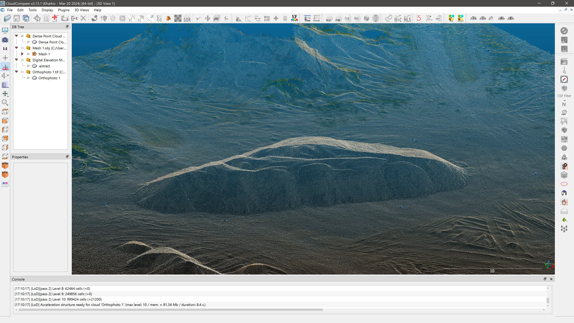574x323 pixels.
Task: Click the Delete X icon in toolbar
Action: (83, 18)
